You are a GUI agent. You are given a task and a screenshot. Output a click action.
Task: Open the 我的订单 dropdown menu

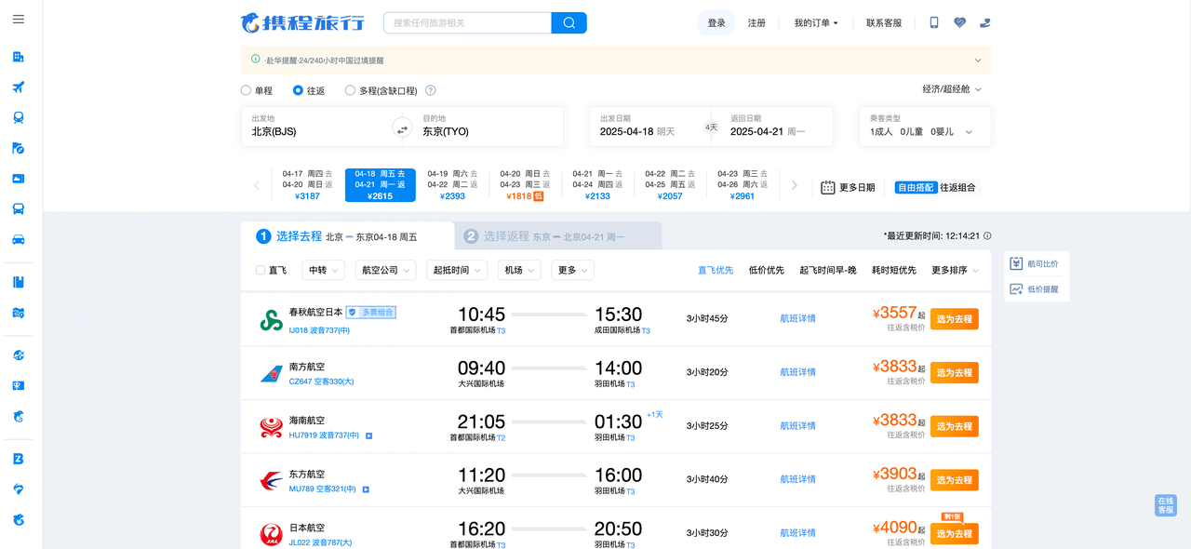coord(815,23)
